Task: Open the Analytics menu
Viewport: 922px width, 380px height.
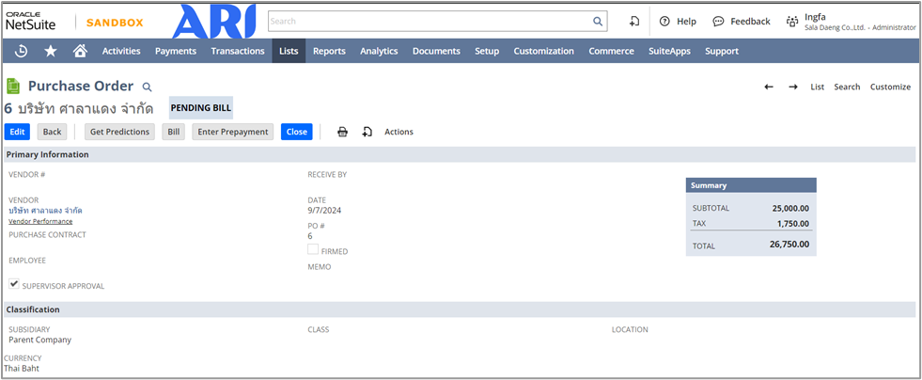Action: [379, 51]
